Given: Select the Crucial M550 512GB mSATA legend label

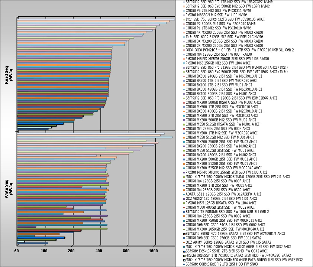Looking at the screenshot, I should [x=222, y=124].
